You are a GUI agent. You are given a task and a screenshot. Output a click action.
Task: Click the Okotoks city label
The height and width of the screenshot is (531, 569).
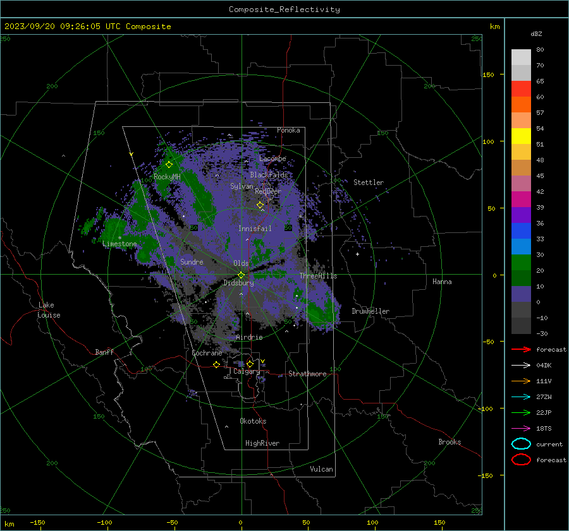click(x=253, y=421)
